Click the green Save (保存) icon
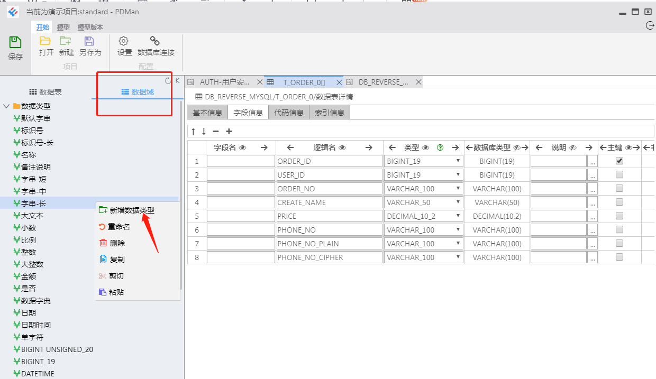Screen dimensions: 656x379 [15, 43]
